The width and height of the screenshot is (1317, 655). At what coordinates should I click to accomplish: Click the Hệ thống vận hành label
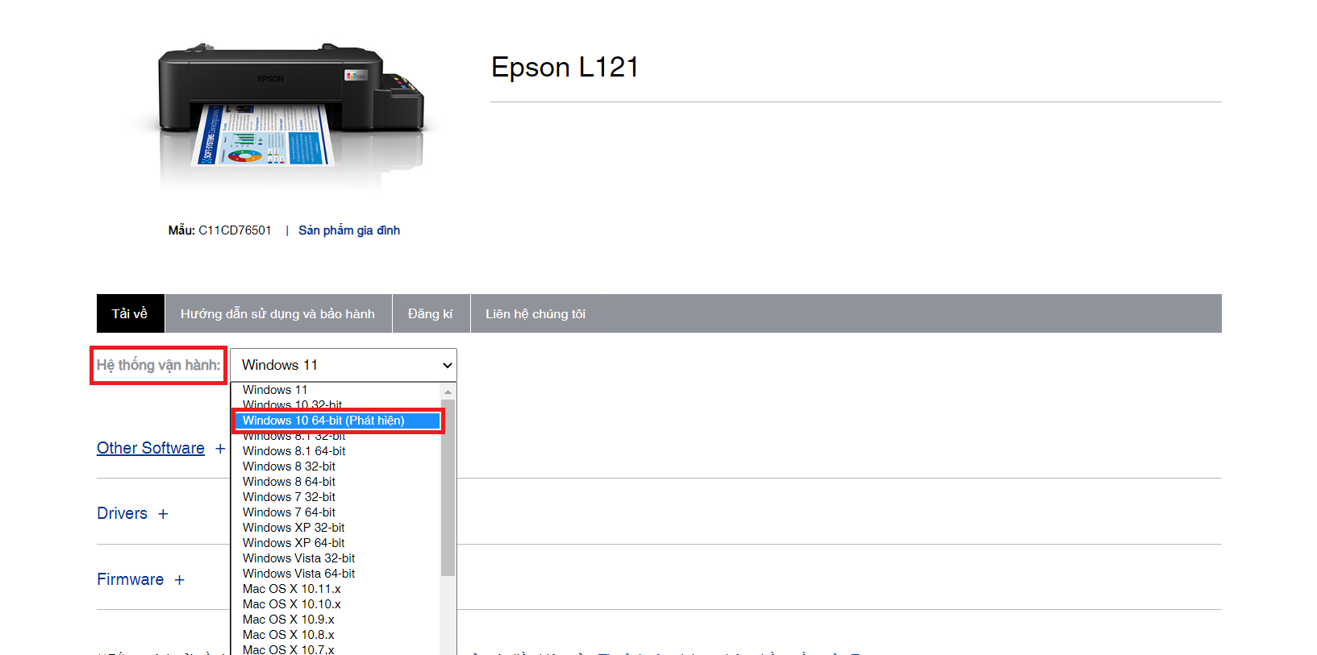pos(158,365)
